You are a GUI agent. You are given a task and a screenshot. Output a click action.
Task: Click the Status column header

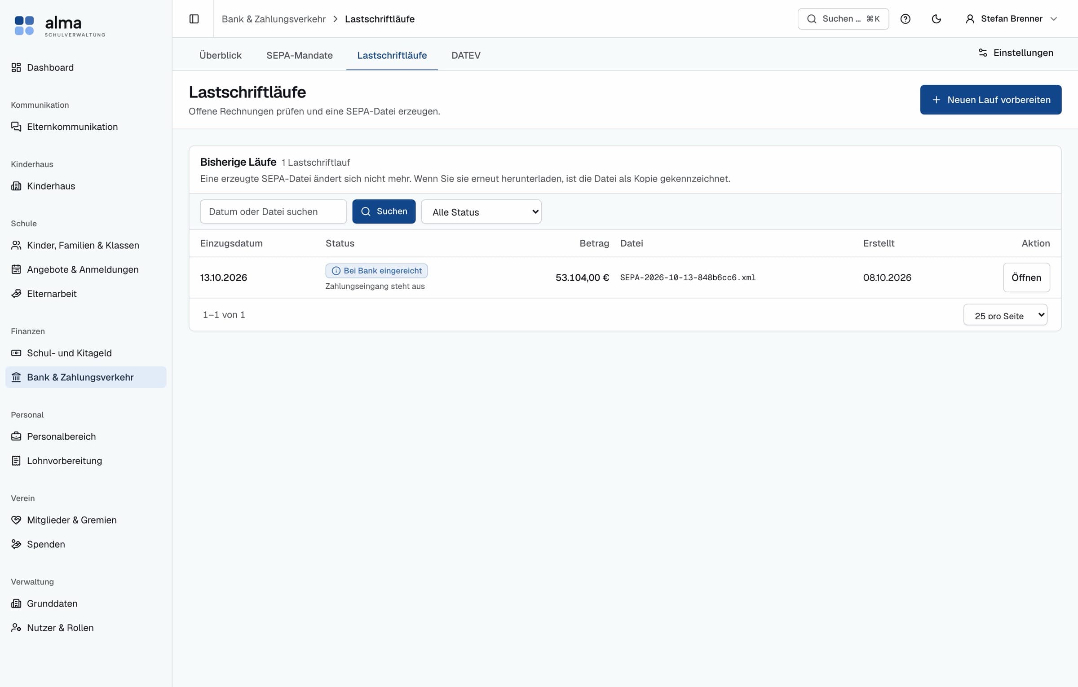[x=340, y=243]
